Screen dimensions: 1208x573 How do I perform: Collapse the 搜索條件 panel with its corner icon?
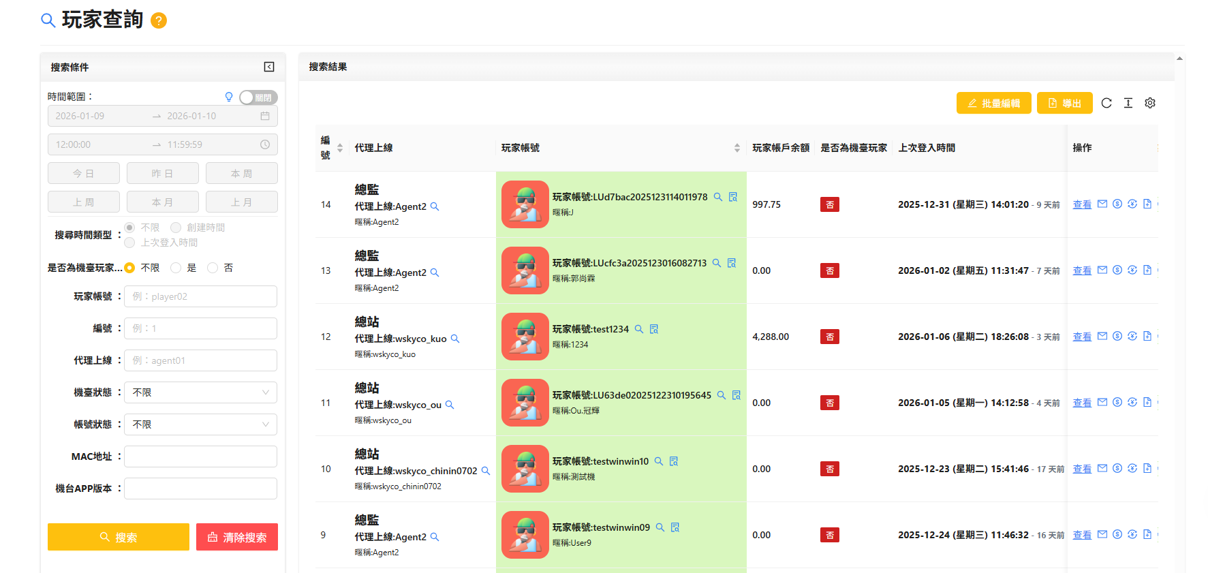(269, 67)
